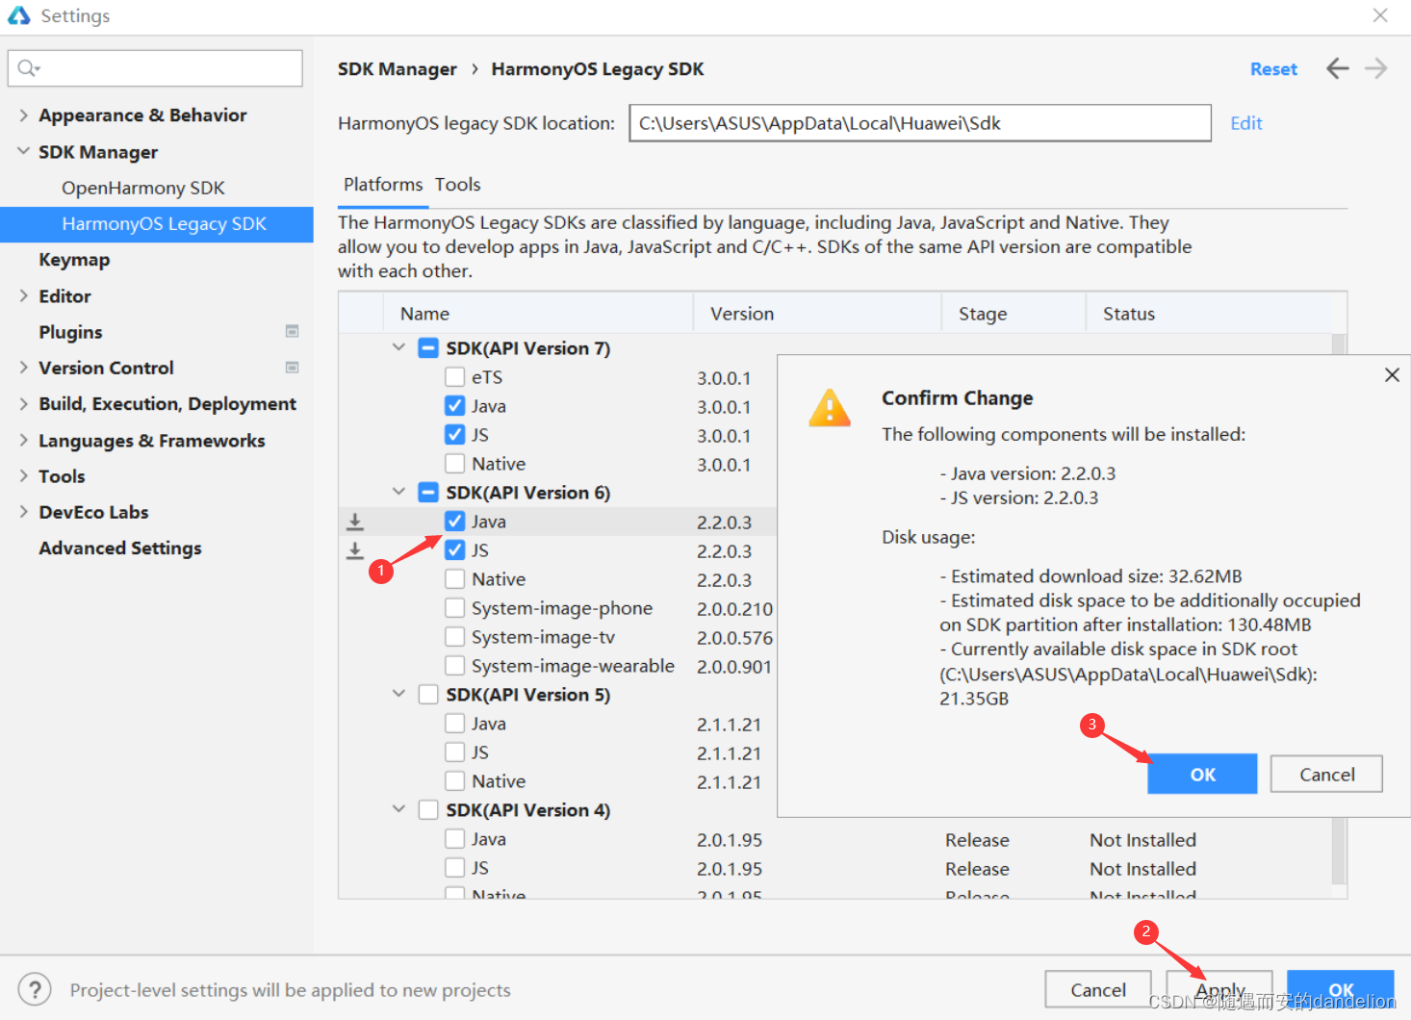This screenshot has height=1020, width=1411.
Task: Click download icon beside API 6 JS
Action: coord(355,550)
